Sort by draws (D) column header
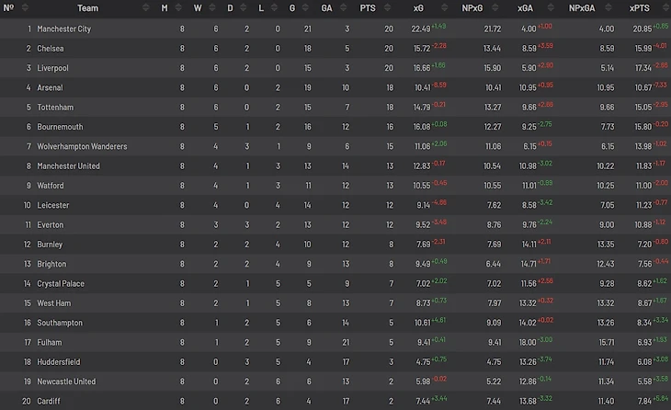671x410 pixels. pyautogui.click(x=230, y=8)
